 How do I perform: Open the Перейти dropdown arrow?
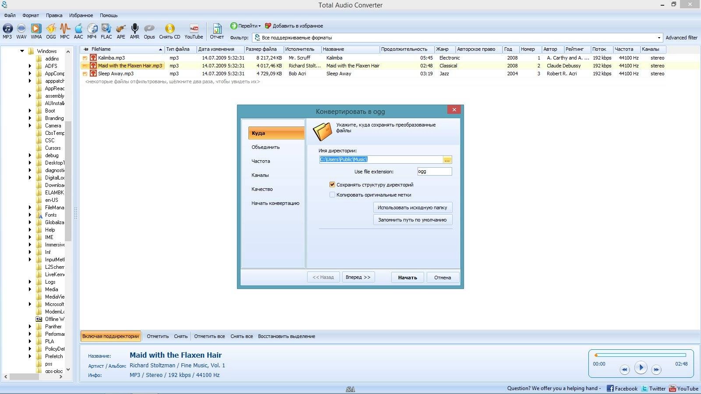tap(259, 26)
